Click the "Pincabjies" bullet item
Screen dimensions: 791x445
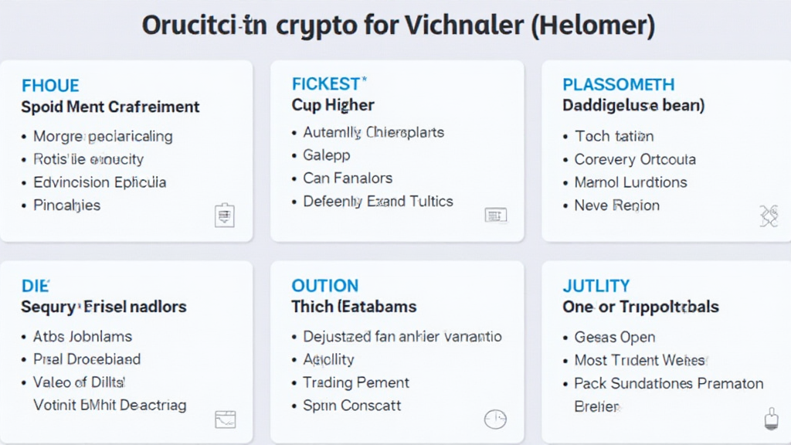click(66, 206)
